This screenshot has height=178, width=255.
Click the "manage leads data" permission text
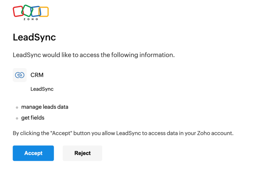tap(45, 107)
